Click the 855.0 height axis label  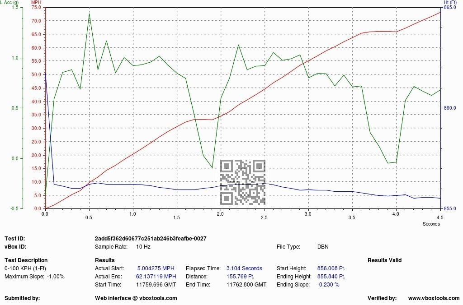click(450, 208)
